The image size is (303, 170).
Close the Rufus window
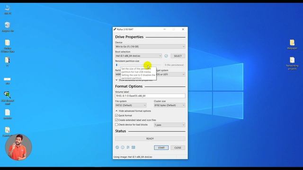183,29
